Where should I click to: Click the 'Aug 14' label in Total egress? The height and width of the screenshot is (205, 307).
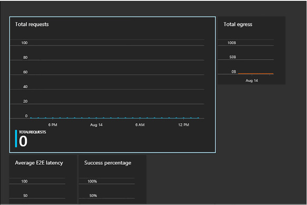tap(252, 81)
